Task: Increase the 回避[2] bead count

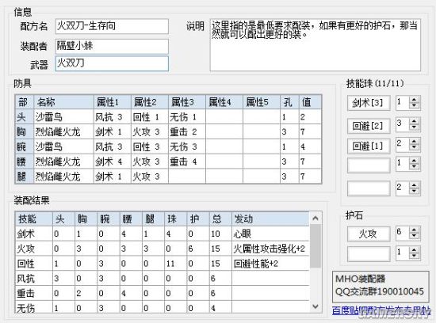Action: [x=415, y=121]
